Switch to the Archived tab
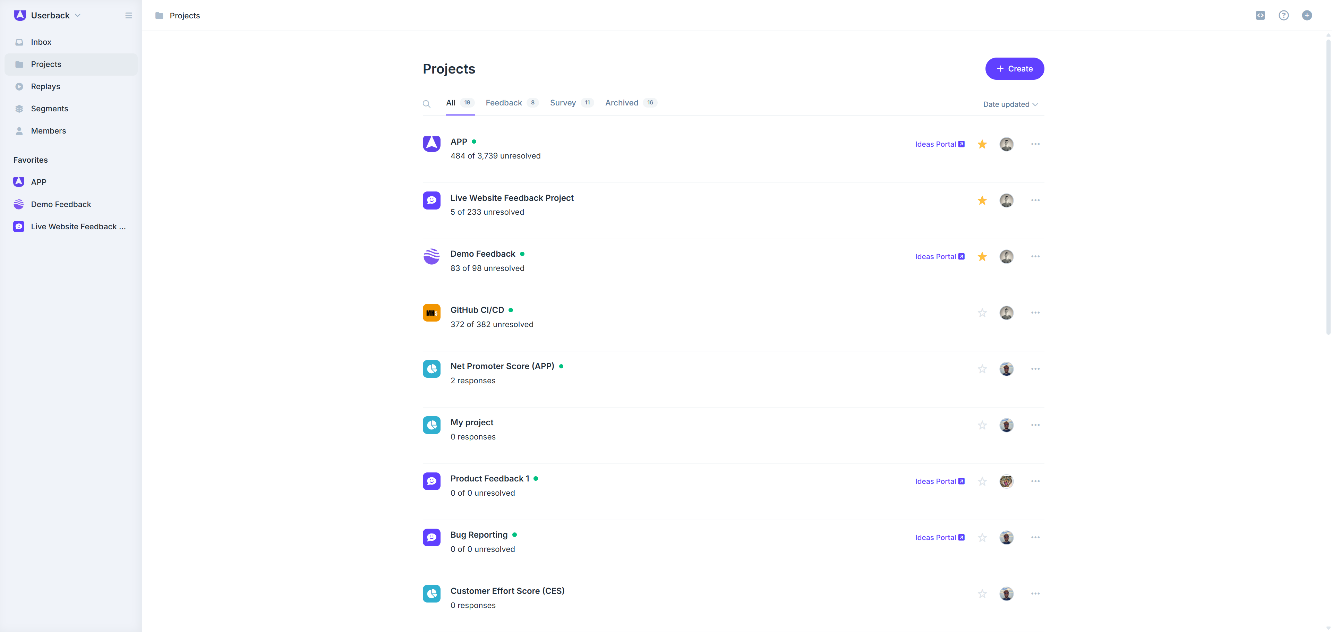The height and width of the screenshot is (632, 1332). coord(622,103)
